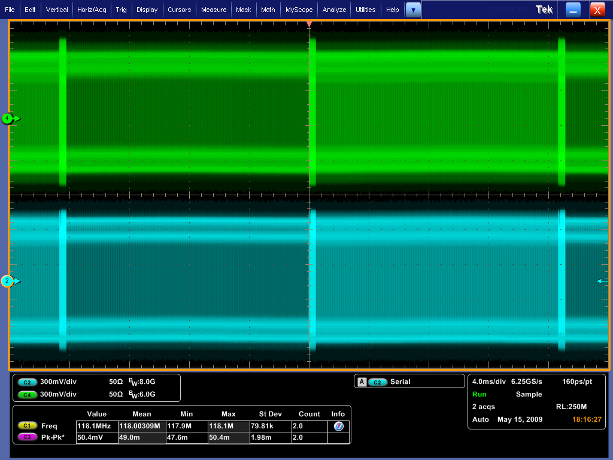This screenshot has height=460, width=613.
Task: Open the Analyze menu
Action: point(334,10)
